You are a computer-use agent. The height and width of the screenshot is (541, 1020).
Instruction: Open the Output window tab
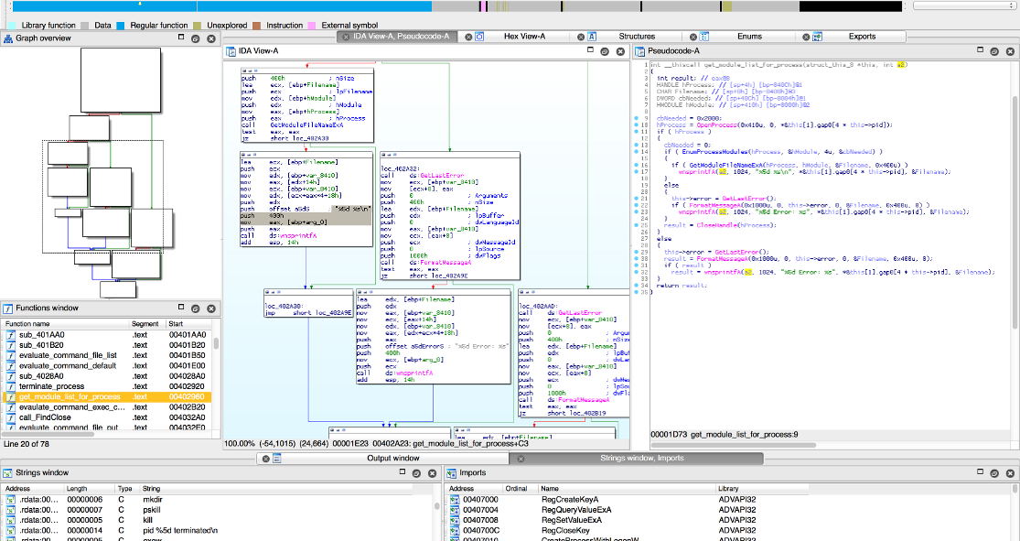pos(392,458)
